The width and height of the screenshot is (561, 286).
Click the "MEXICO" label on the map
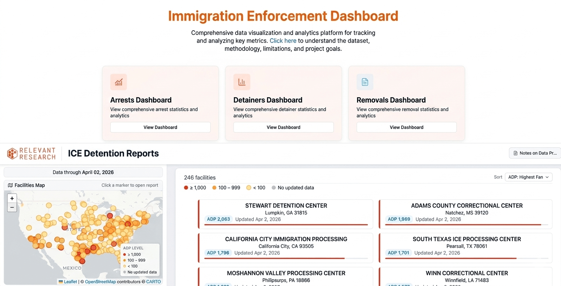(72, 268)
